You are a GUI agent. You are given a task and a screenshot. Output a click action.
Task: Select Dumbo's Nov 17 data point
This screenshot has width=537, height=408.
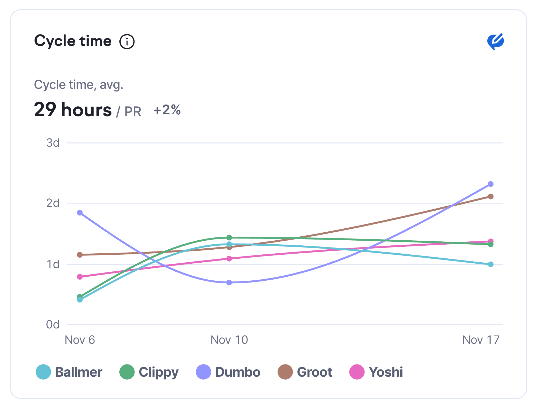coord(491,184)
